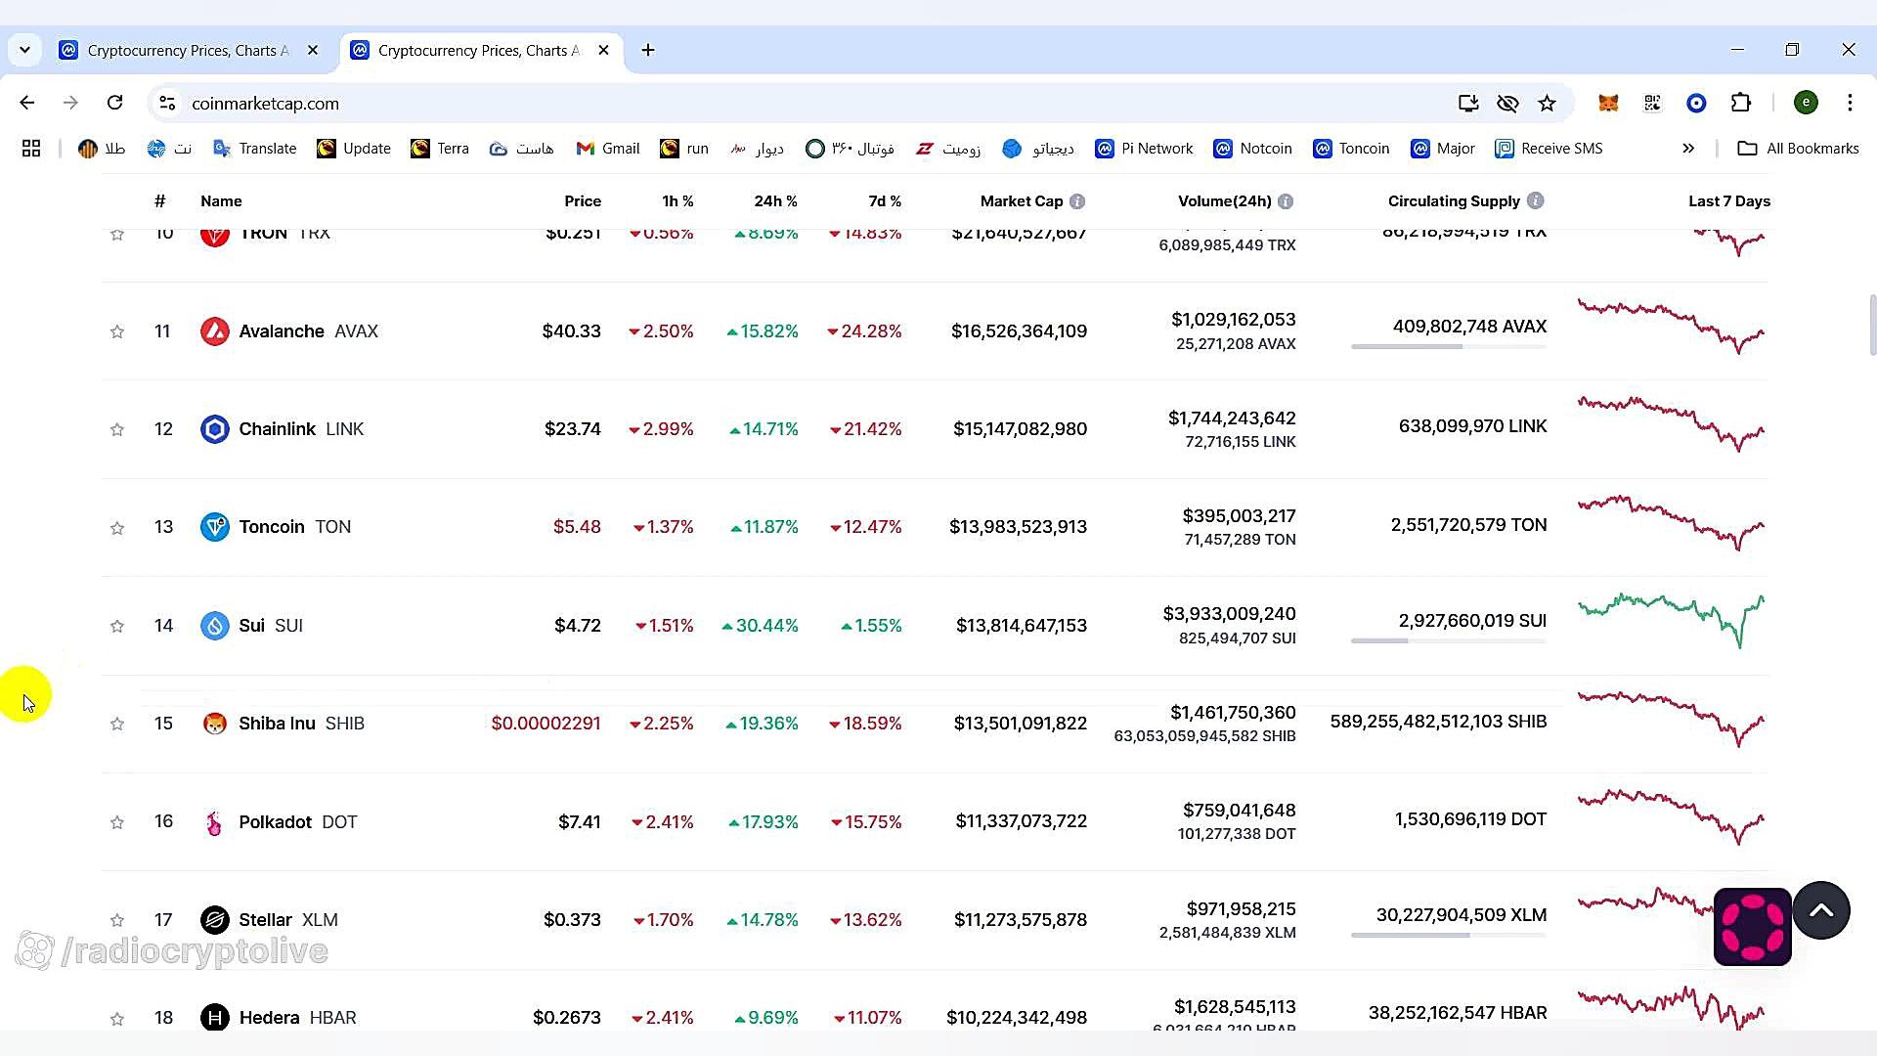Image resolution: width=1877 pixels, height=1056 pixels.
Task: Open the apps grid in bookmarks bar
Action: 31,149
